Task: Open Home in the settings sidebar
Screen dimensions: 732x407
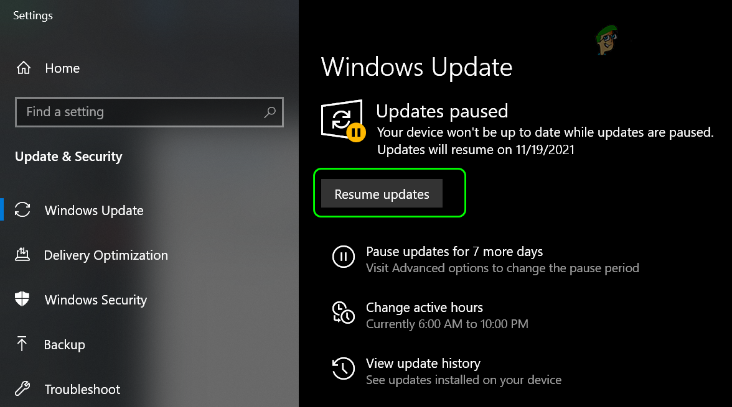Action: (x=62, y=68)
